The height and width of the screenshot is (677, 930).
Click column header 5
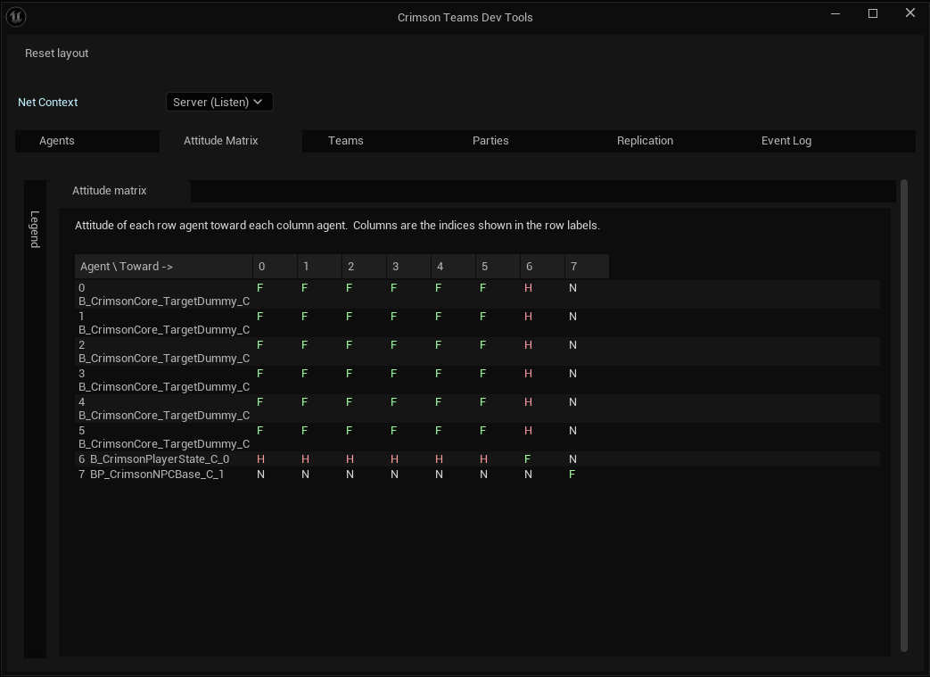[498, 267]
